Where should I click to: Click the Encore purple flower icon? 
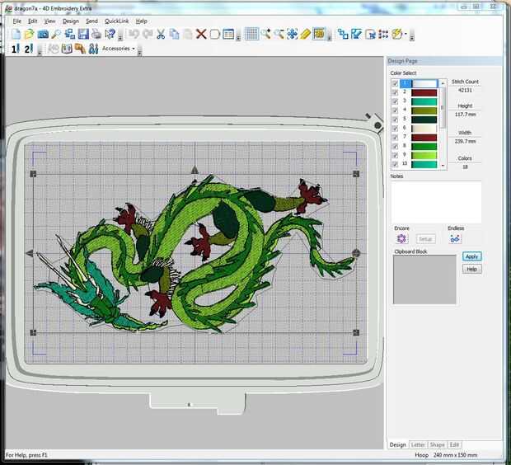click(x=401, y=239)
